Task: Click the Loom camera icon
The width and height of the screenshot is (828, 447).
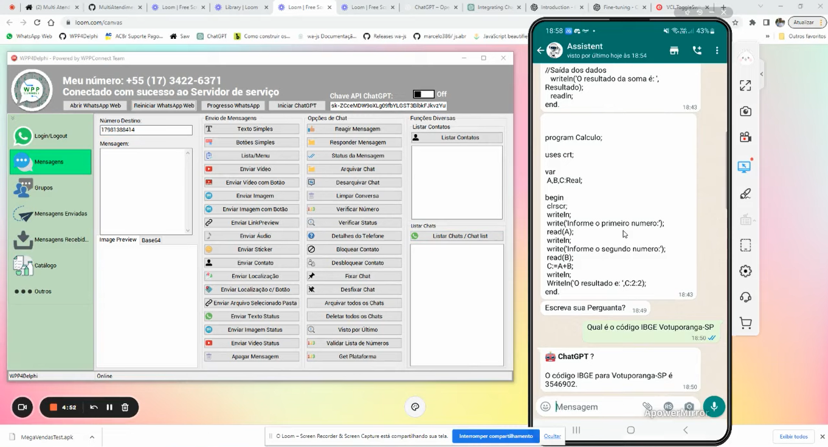Action: (x=22, y=407)
